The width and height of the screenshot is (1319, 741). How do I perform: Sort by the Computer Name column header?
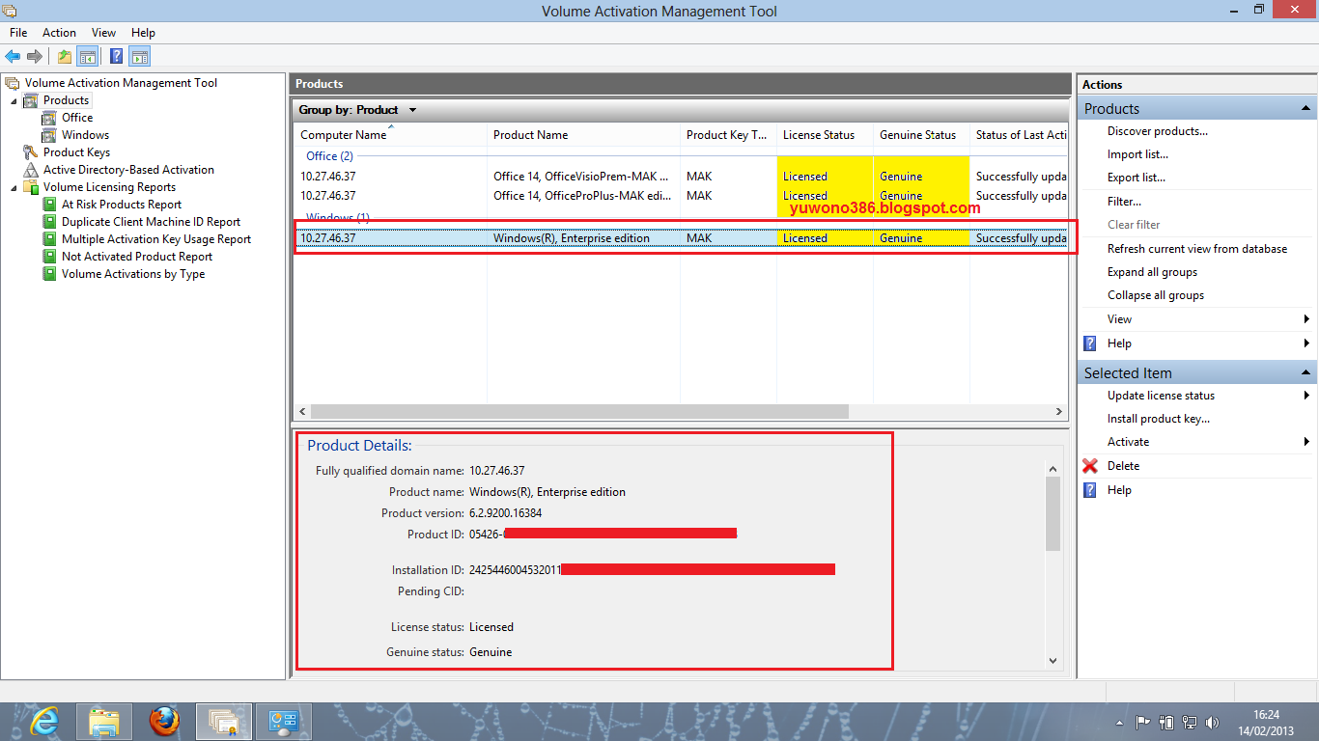coord(390,135)
